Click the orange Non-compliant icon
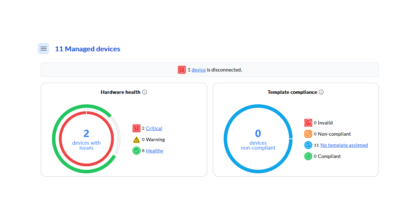The height and width of the screenshot is (219, 418). click(308, 134)
